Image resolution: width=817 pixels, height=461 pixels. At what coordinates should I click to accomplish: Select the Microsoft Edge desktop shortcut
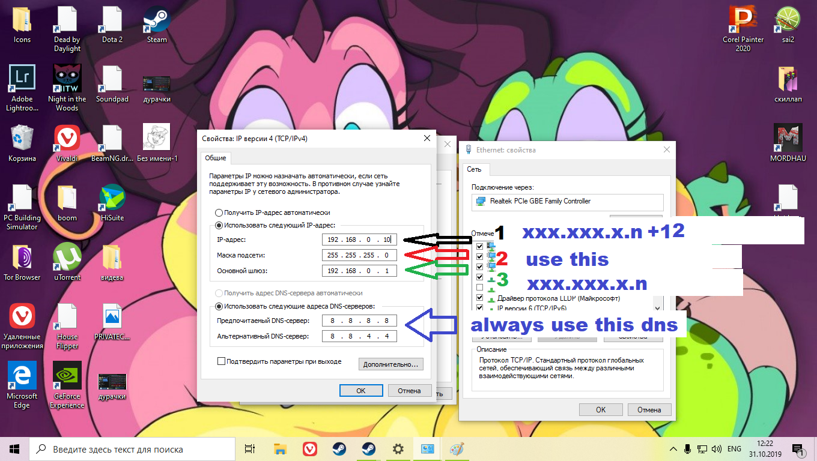(22, 385)
